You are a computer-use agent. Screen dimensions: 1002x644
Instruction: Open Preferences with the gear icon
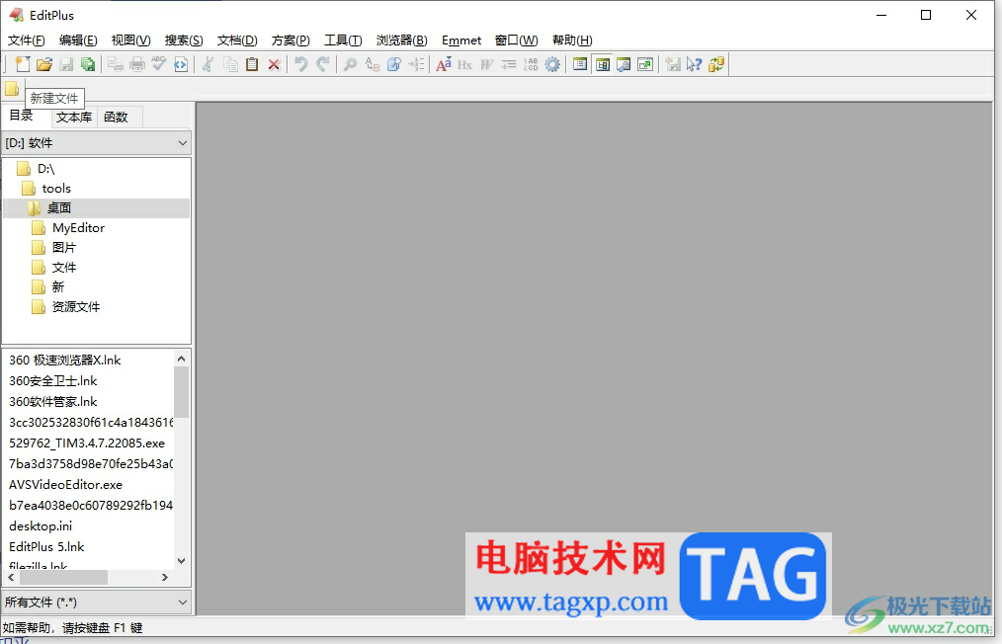point(552,64)
